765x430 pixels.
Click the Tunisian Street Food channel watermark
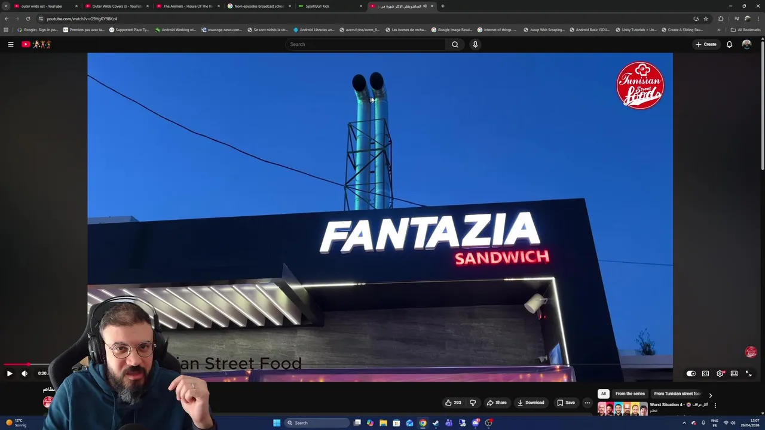[x=751, y=352]
